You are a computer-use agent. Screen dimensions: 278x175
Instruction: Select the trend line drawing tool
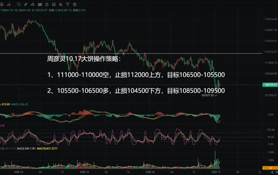pos(9,4)
